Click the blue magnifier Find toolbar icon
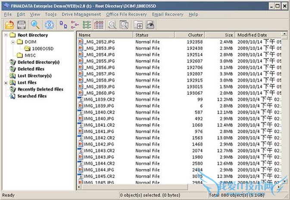This screenshot has width=290, height=200. click(x=35, y=25)
